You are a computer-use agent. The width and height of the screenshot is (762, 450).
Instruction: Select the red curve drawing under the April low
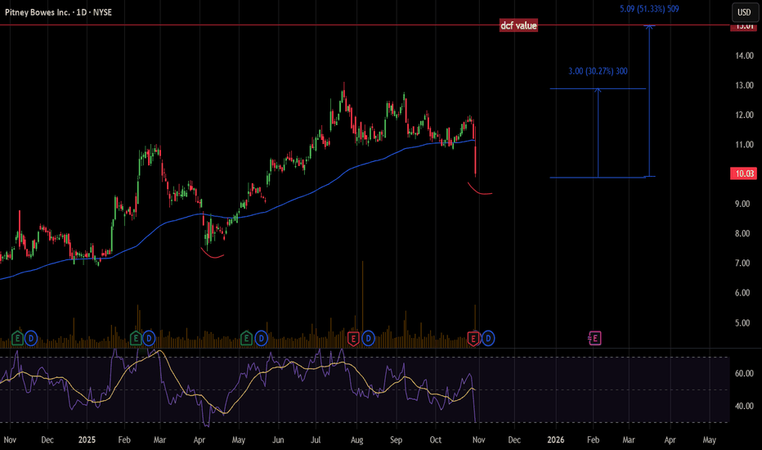pyautogui.click(x=213, y=253)
